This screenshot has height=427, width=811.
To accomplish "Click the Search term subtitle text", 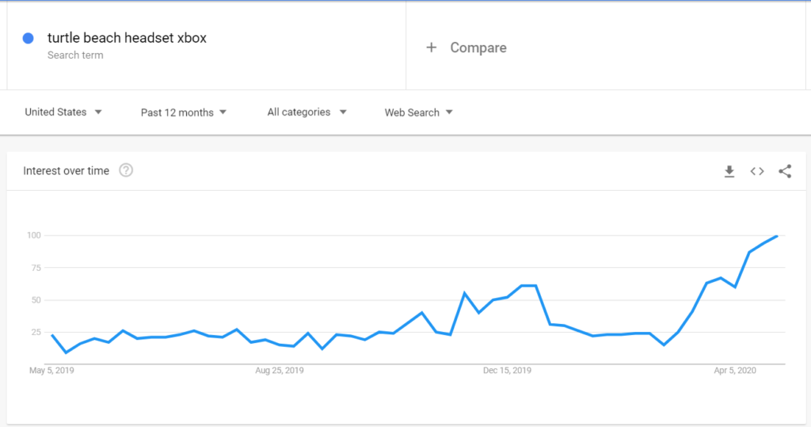I will tap(75, 55).
